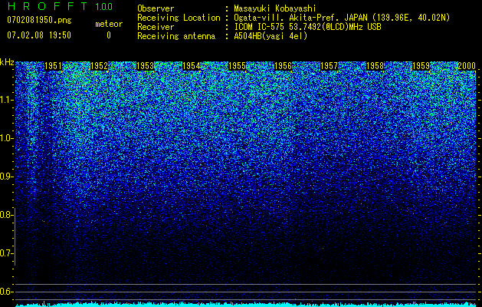Click the Receiving Location field label
The height and width of the screenshot is (307, 482).
pos(179,18)
